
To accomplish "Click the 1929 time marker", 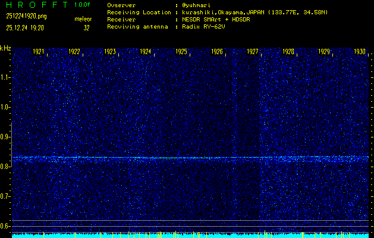I will (324, 52).
